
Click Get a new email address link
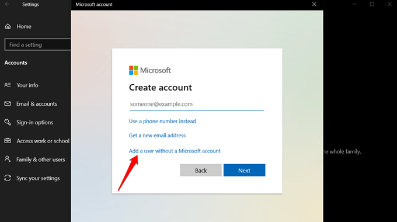[157, 136]
